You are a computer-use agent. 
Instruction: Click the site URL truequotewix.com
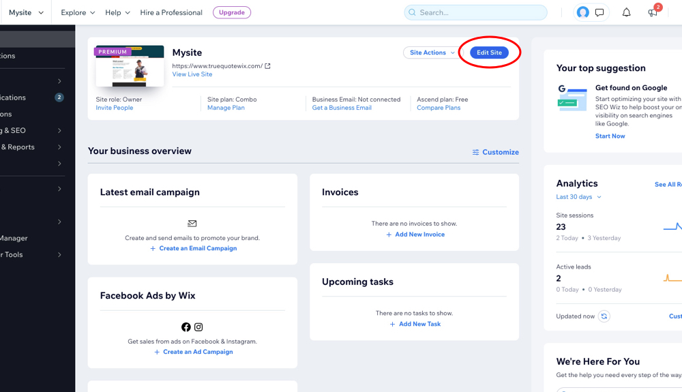[x=217, y=66]
